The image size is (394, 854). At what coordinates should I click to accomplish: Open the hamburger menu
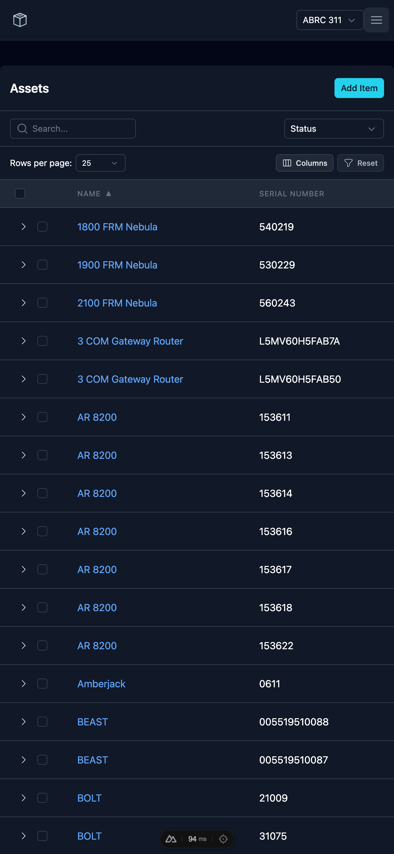pos(376,20)
